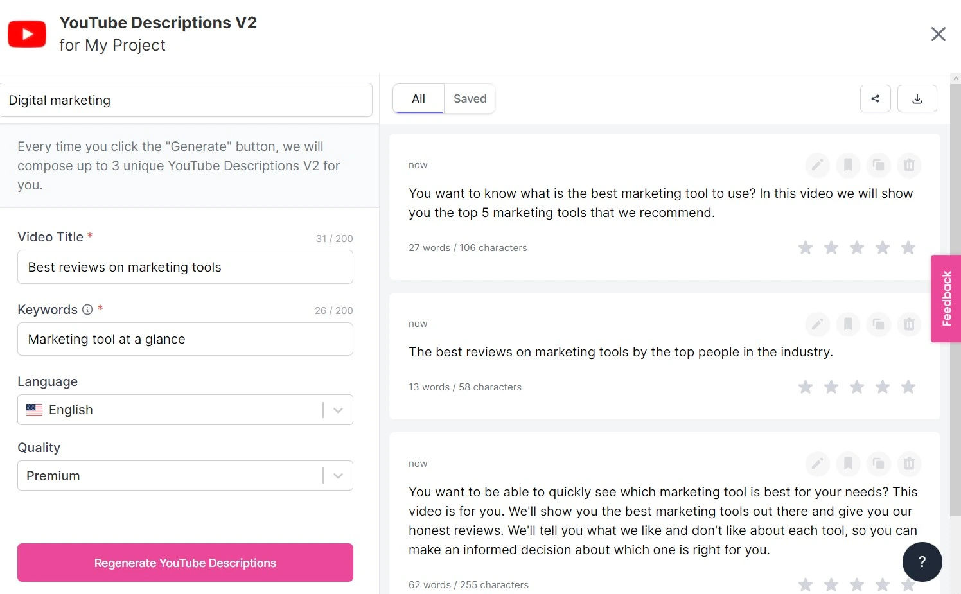Rate the 13-word description three stars

pyautogui.click(x=857, y=387)
